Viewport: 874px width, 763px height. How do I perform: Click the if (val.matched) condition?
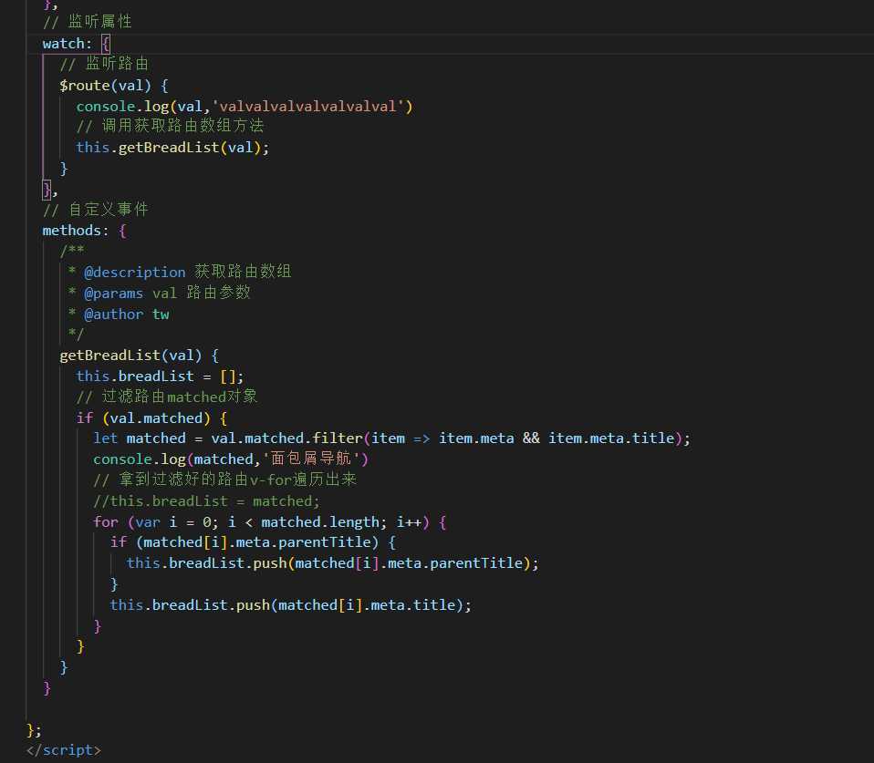[151, 418]
